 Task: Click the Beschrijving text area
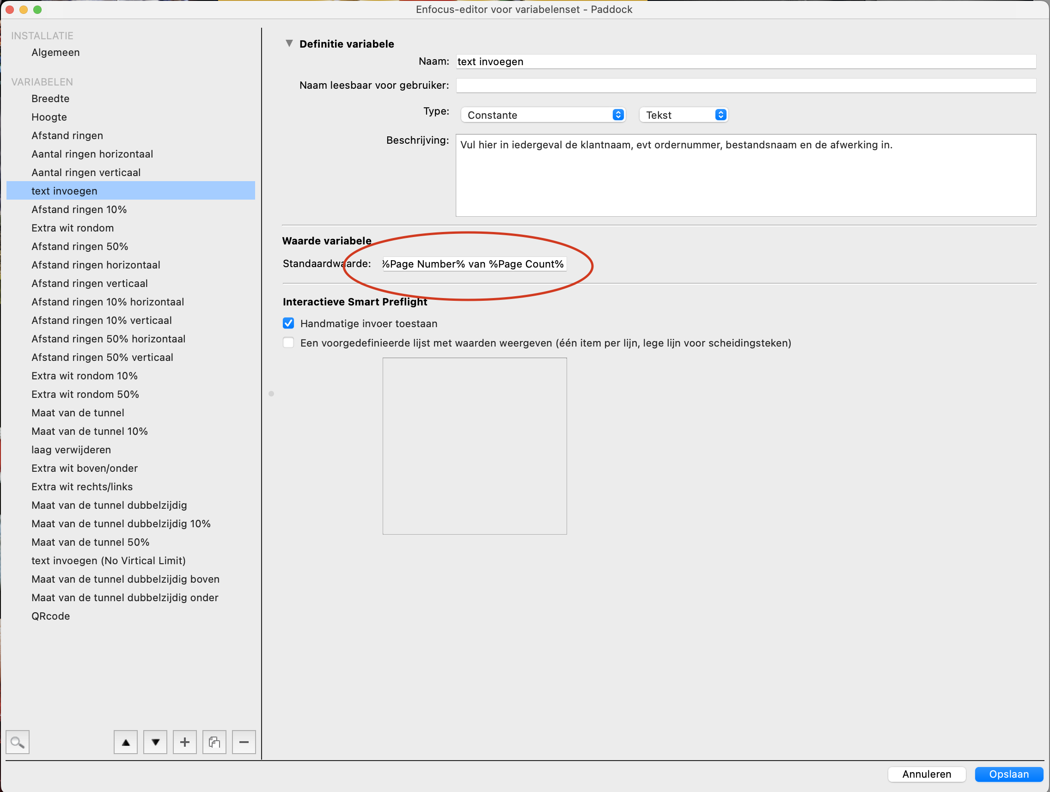[x=746, y=175]
